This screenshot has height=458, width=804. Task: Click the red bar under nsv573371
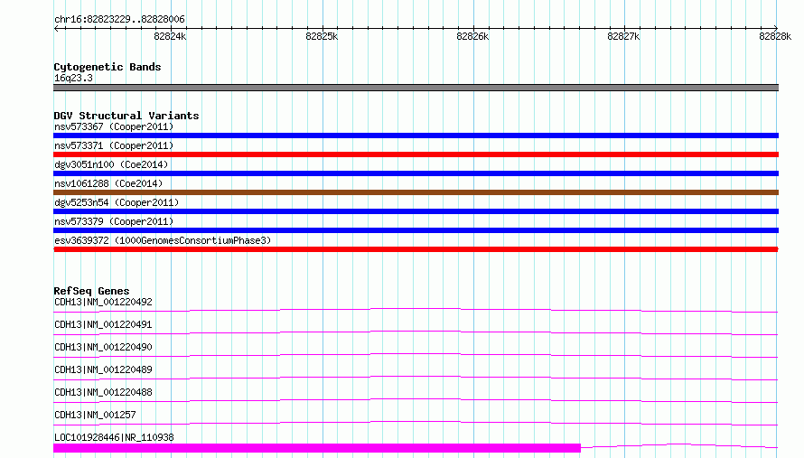416,154
